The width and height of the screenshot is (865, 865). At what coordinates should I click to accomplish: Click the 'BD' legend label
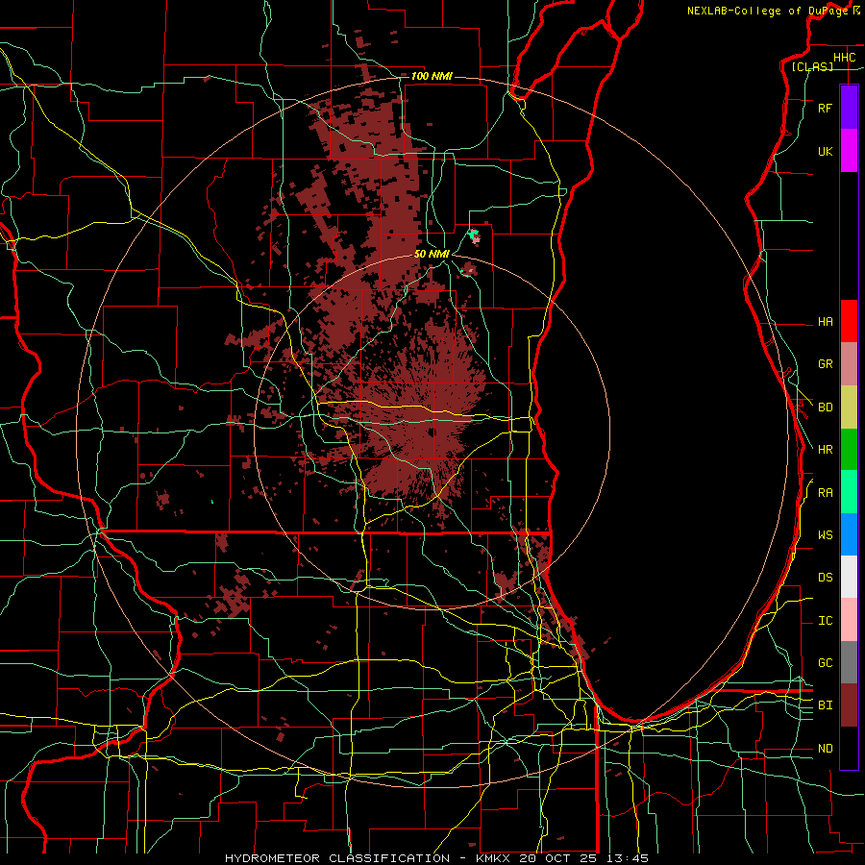click(x=825, y=408)
